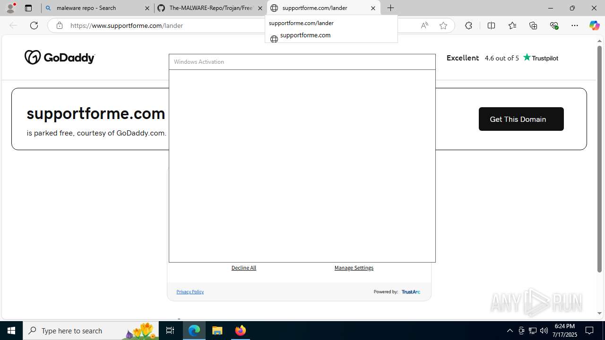Open the Copilot sidebar
This screenshot has width=605, height=340.
pos(594,25)
